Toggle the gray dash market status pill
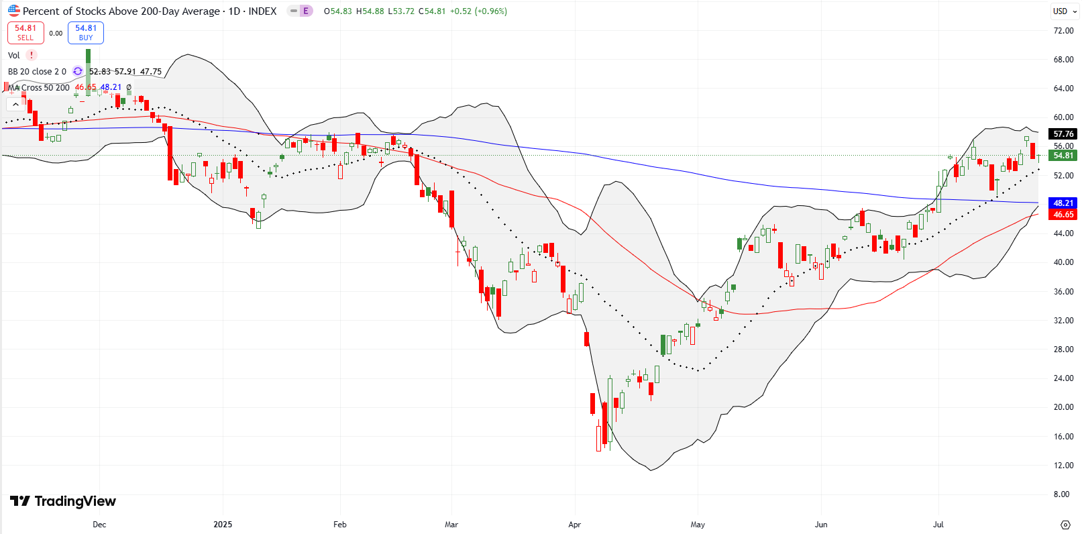This screenshot has width=1082, height=534. coord(293,11)
